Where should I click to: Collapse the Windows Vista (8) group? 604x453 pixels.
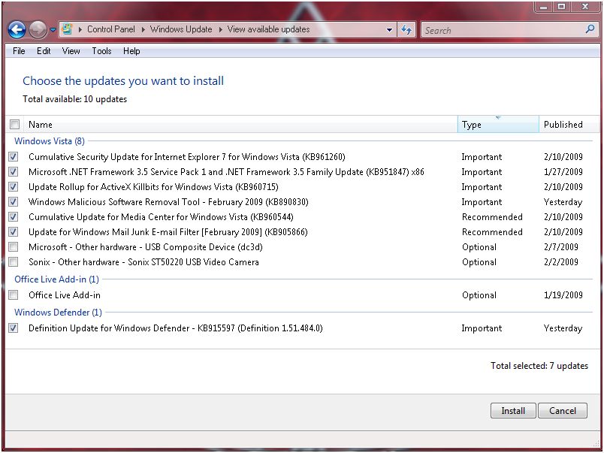(x=50, y=141)
